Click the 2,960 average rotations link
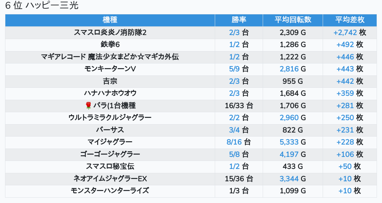The image size is (382, 203). [289, 118]
